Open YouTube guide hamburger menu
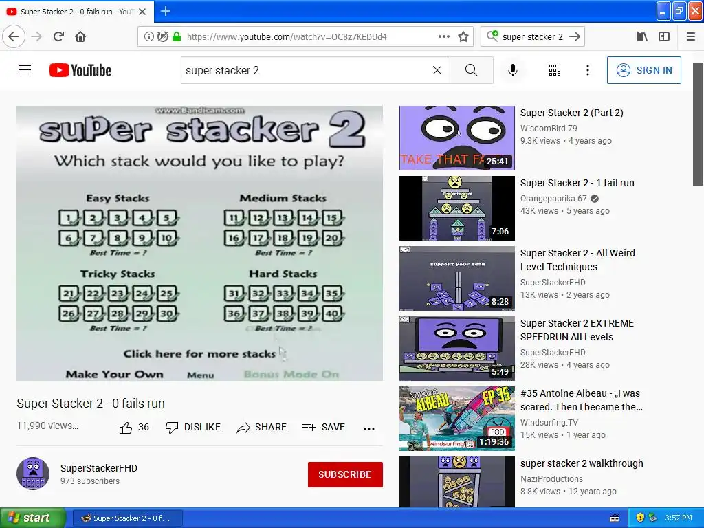The image size is (704, 528). 25,70
